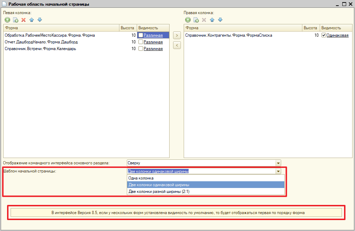Click the red Delete icon in left column toolbar

(x=24, y=20)
